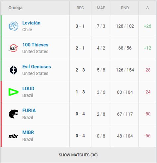The image size is (157, 163).
Task: Click the RND column header
Action: [125, 8]
